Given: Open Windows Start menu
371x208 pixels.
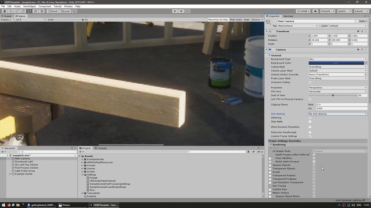Looking at the screenshot, I should 3,205.
